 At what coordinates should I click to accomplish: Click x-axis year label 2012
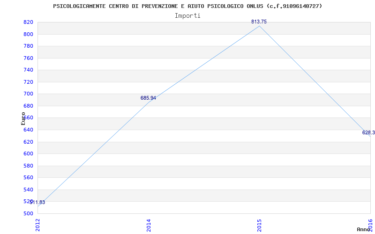(x=37, y=225)
